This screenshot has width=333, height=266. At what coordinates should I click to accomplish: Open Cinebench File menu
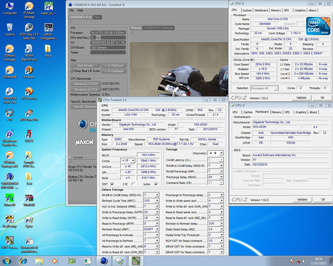point(72,10)
